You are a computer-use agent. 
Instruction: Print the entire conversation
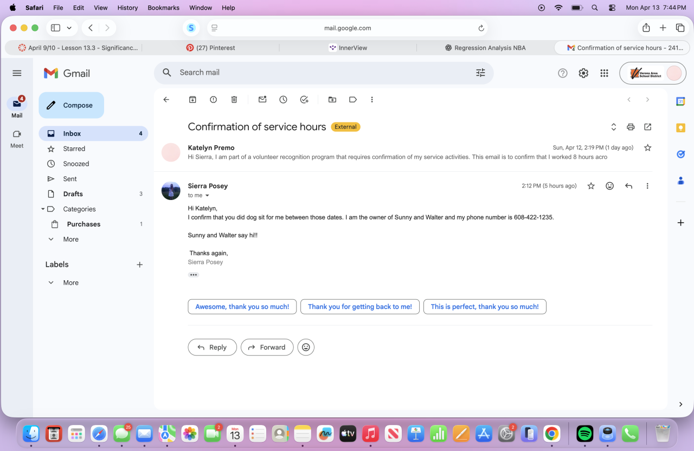coord(631,127)
